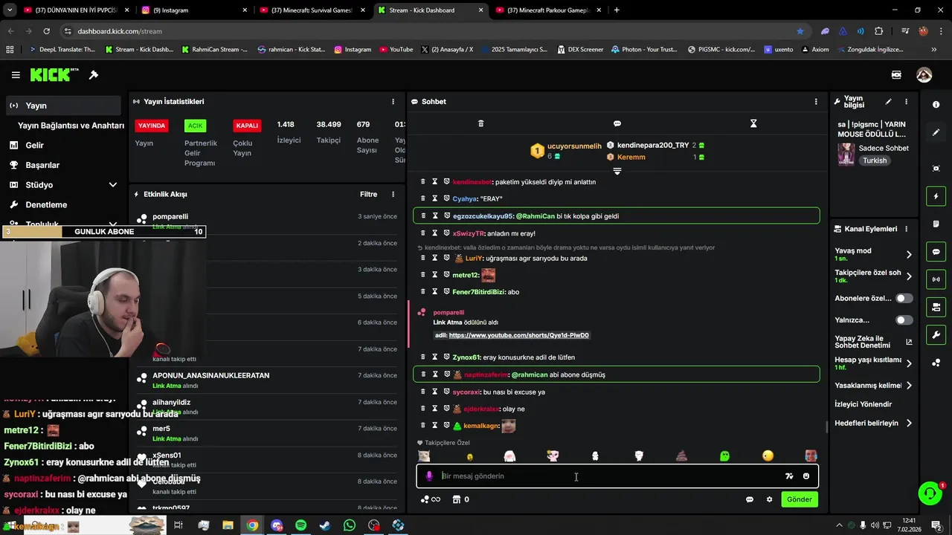This screenshot has height=535, width=952.
Task: Click the info icon in the right sidebar
Action: tap(936, 105)
